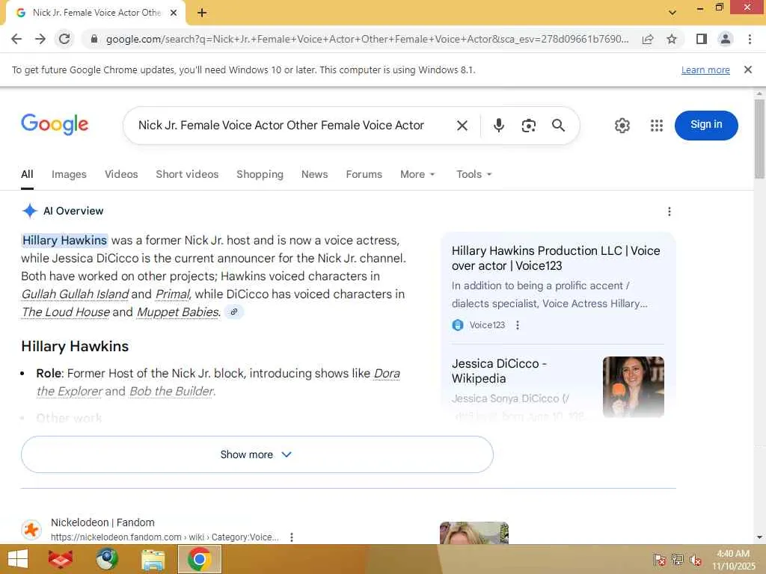Open Chrome three-dot menu
Image resolution: width=766 pixels, height=574 pixels.
coord(750,39)
